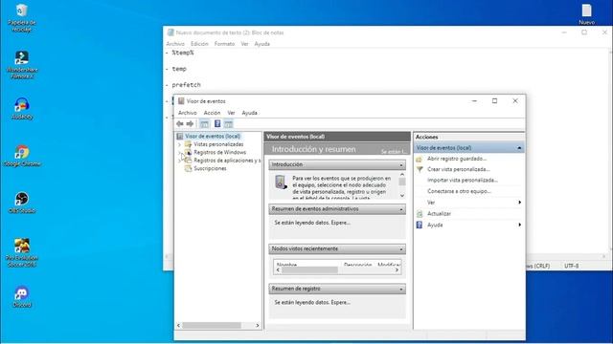The width and height of the screenshot is (613, 344).
Task: Open Ver menu in Bloc de notas
Action: coord(244,44)
